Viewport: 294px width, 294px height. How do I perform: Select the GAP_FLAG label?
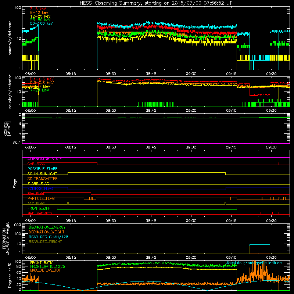tap(36, 164)
